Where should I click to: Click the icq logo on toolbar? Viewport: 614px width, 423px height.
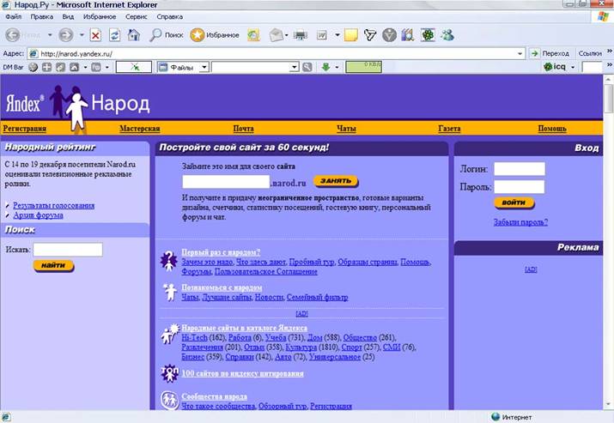(555, 67)
